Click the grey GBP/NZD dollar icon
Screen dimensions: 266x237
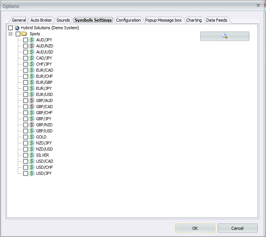click(x=31, y=125)
